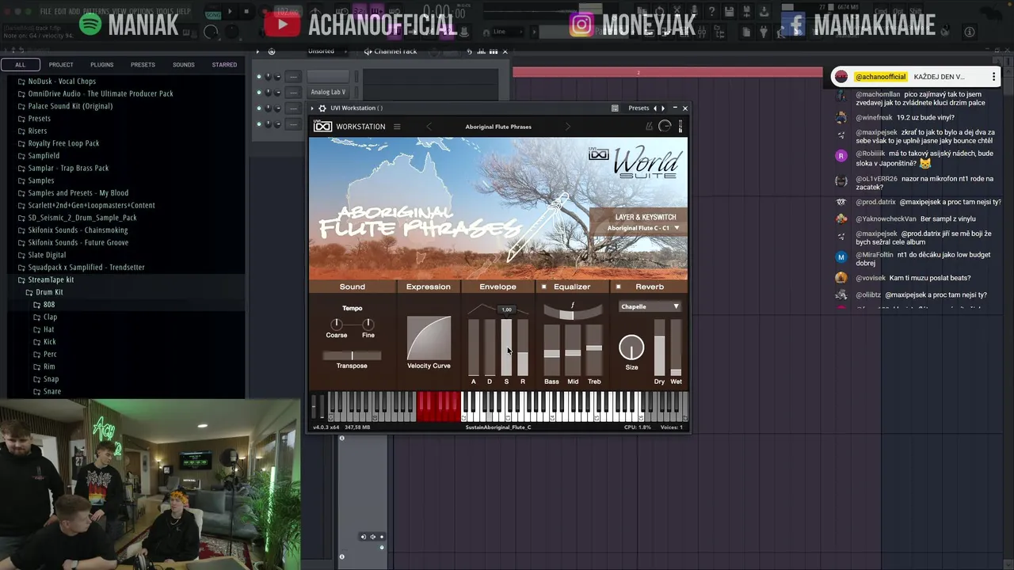Click the Sound section header

[353, 287]
